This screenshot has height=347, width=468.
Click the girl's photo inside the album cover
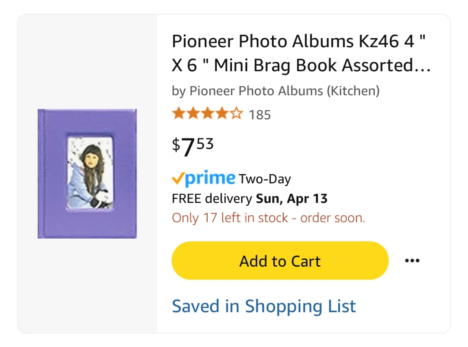90,173
